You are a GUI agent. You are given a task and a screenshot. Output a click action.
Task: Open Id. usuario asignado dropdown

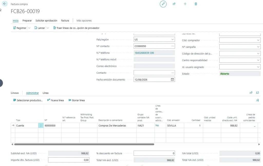pos(258,67)
